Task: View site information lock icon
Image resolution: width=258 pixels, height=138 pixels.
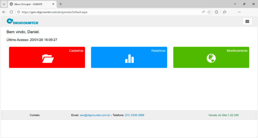Action: [19, 12]
